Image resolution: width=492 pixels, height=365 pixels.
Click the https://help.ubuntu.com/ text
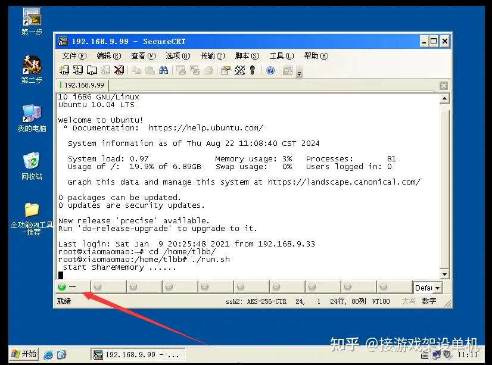click(x=206, y=128)
